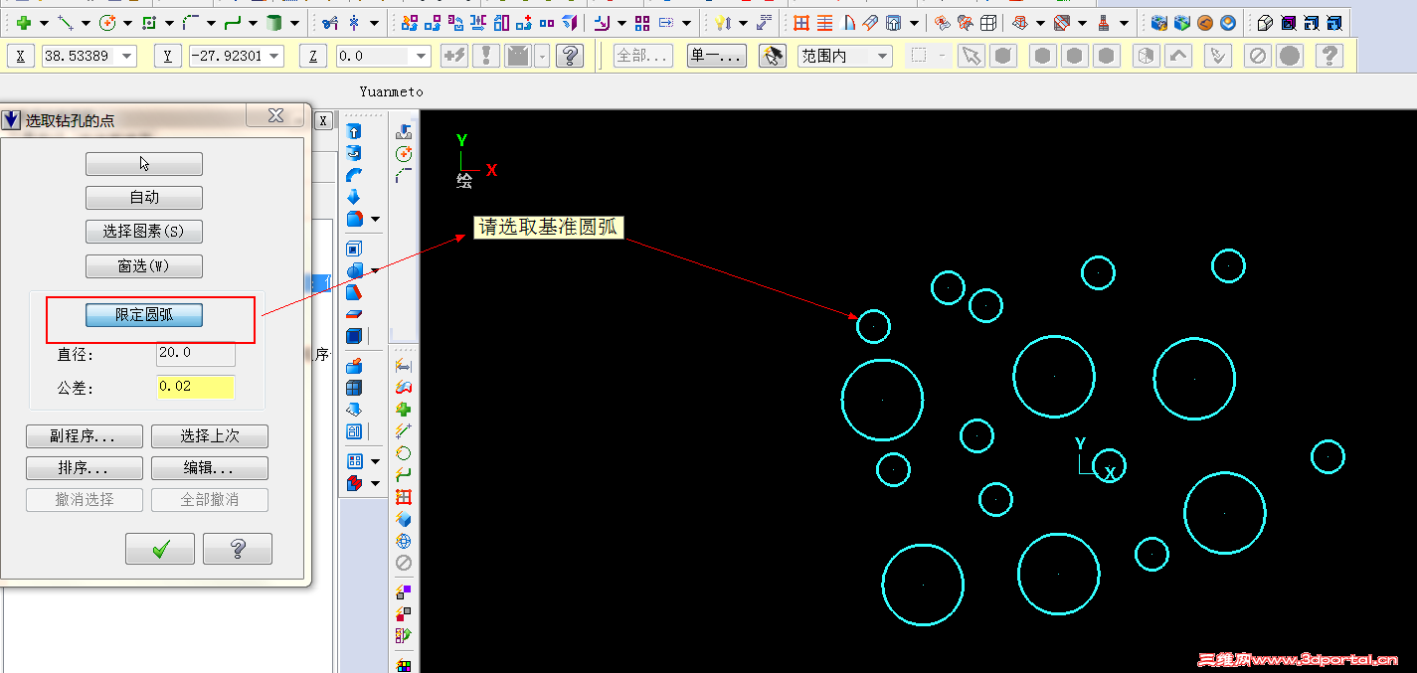Open the Z coordinate value dropdown
The image size is (1417, 673).
pos(422,57)
